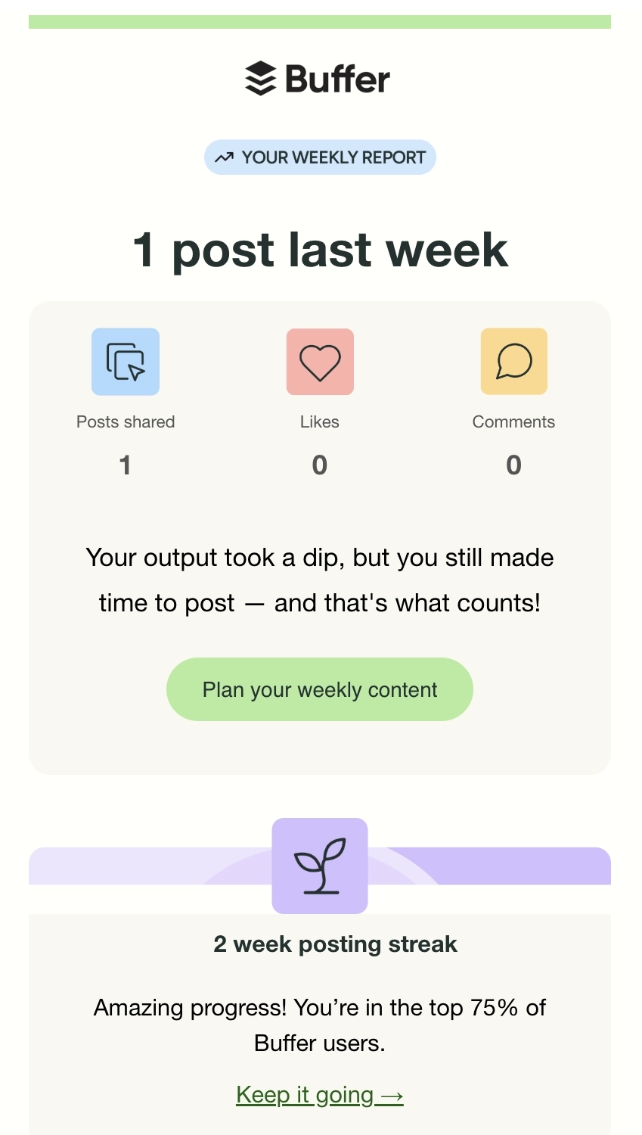Click the Comments count value
This screenshot has height=1135, width=642.
[x=514, y=465]
